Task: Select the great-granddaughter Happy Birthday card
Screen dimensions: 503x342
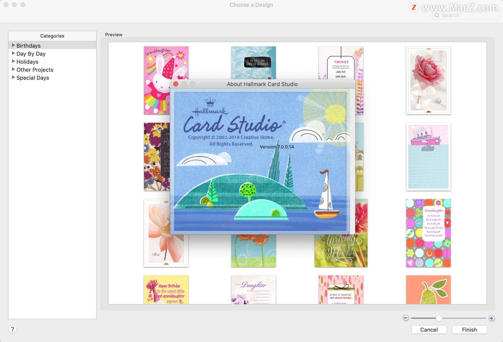Action: point(166,289)
